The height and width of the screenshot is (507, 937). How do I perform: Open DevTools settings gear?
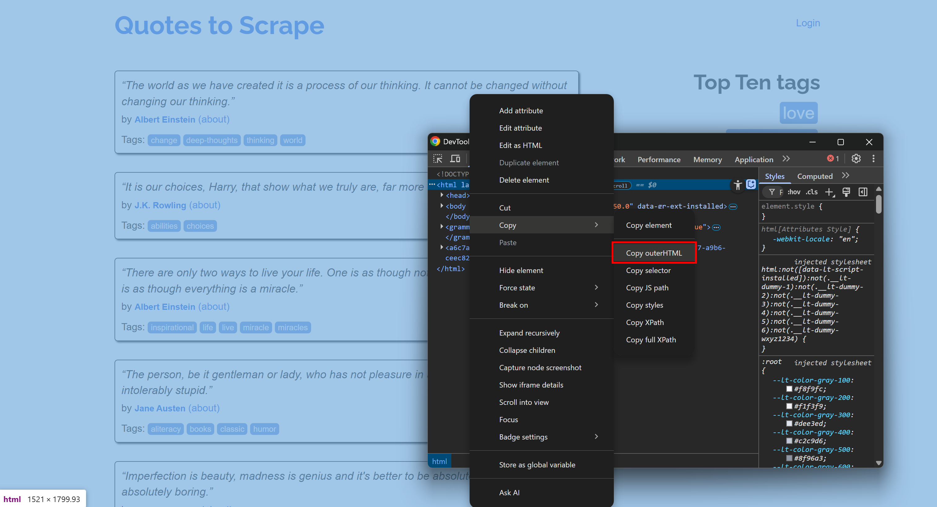[x=856, y=158]
